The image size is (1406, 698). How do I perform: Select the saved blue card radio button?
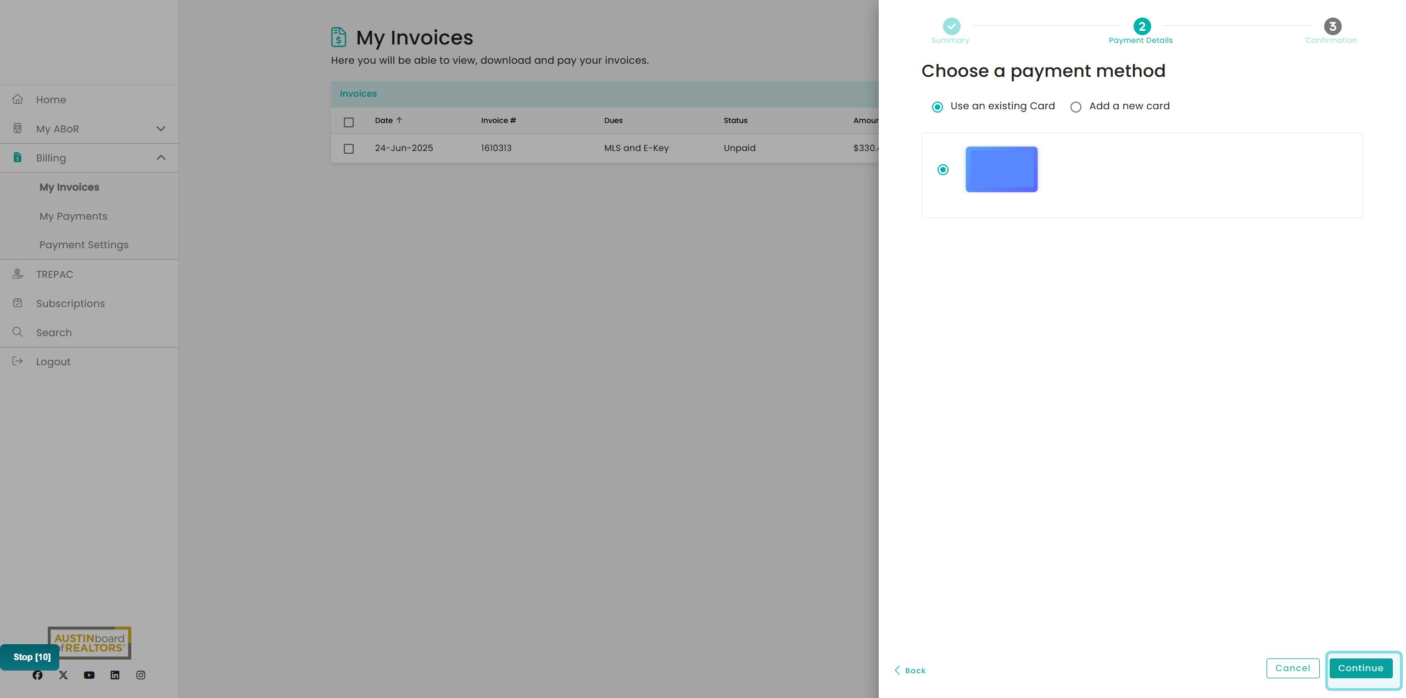point(943,170)
